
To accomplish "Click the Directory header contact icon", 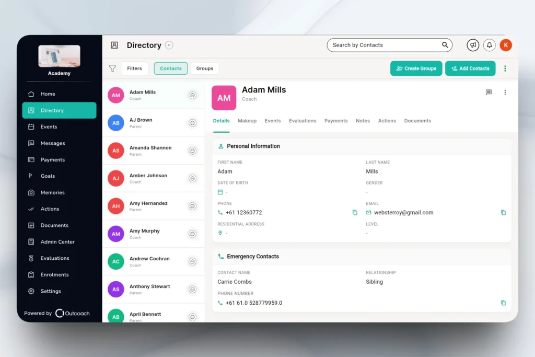I will click(x=114, y=45).
